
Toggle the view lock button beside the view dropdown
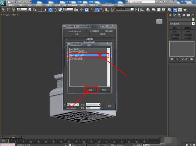point(102,108)
